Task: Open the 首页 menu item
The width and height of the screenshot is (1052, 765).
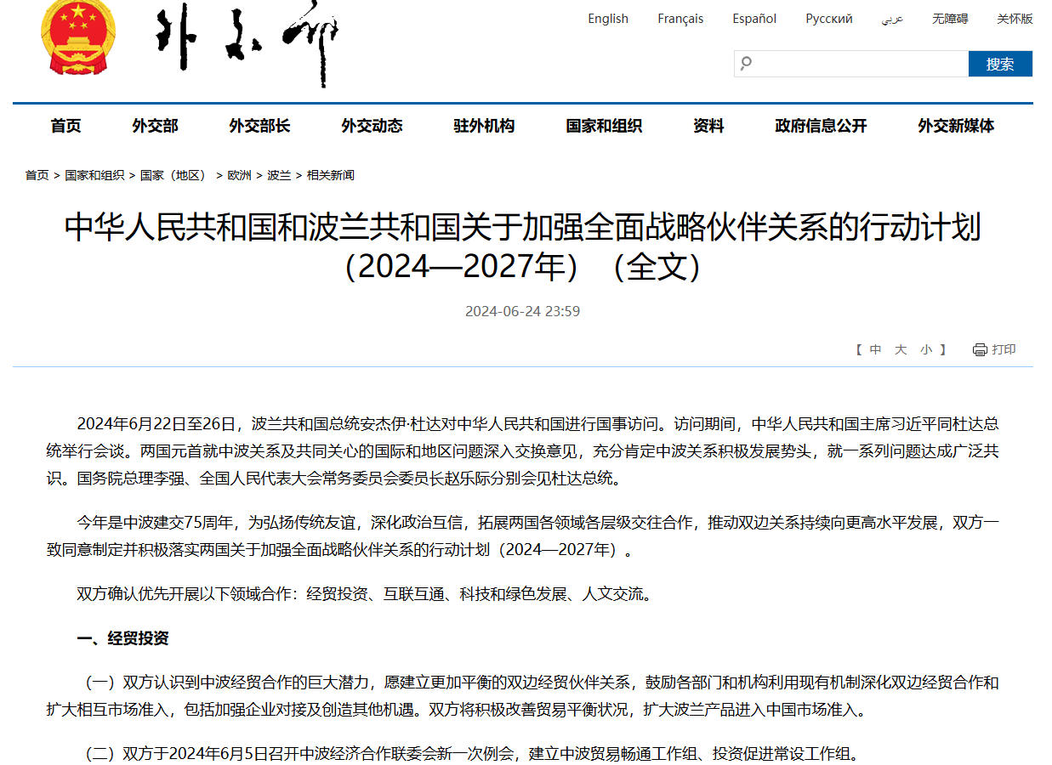Action: (65, 125)
